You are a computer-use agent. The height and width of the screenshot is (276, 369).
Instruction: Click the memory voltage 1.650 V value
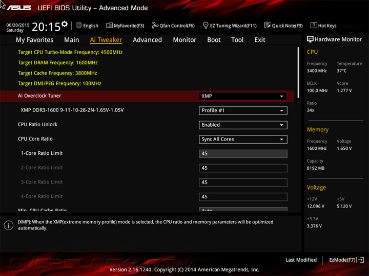(344, 148)
